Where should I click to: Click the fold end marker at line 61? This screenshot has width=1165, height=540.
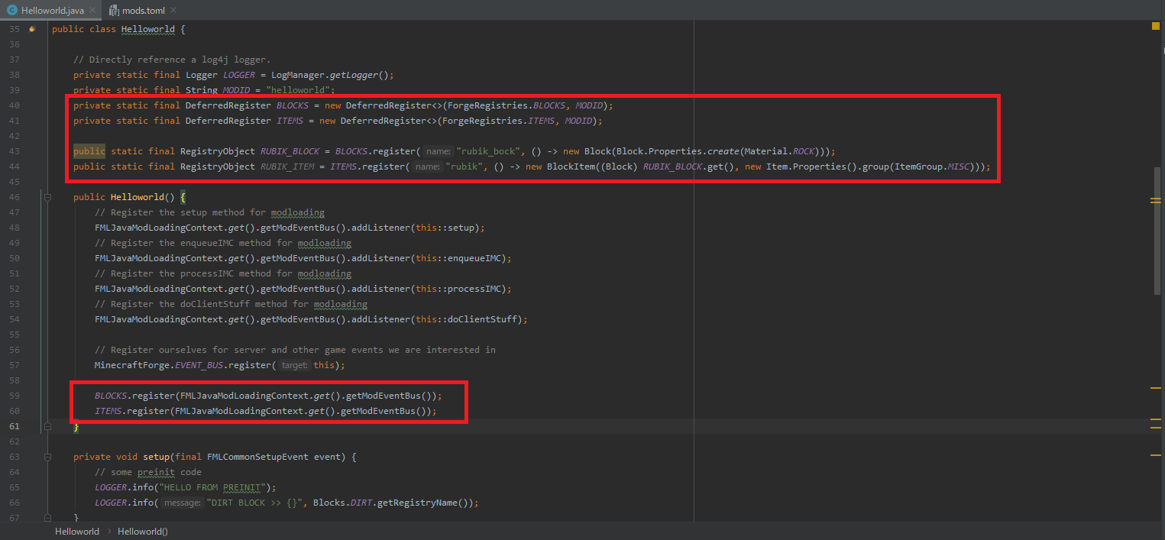[47, 426]
